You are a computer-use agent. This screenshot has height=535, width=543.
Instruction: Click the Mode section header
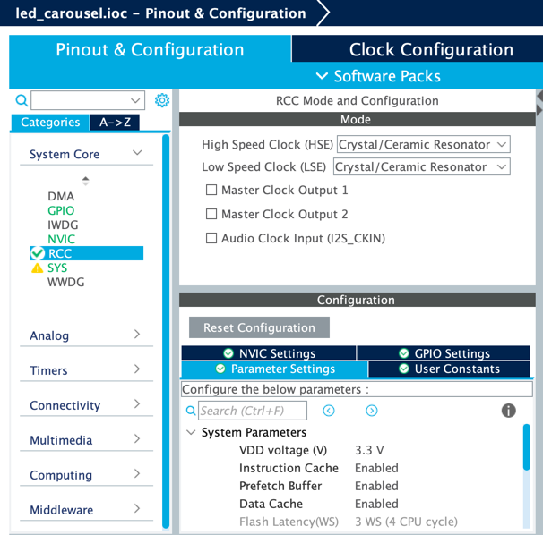357,119
